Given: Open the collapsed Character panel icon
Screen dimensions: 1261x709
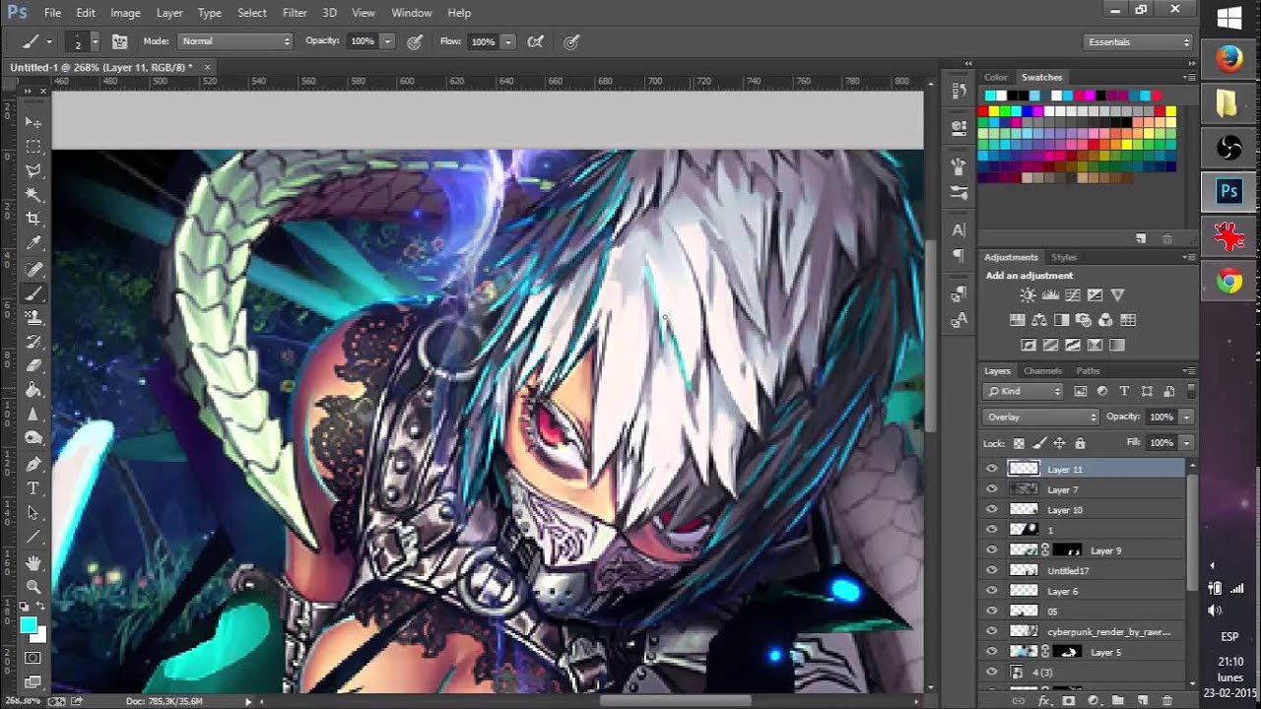Looking at the screenshot, I should point(959,230).
